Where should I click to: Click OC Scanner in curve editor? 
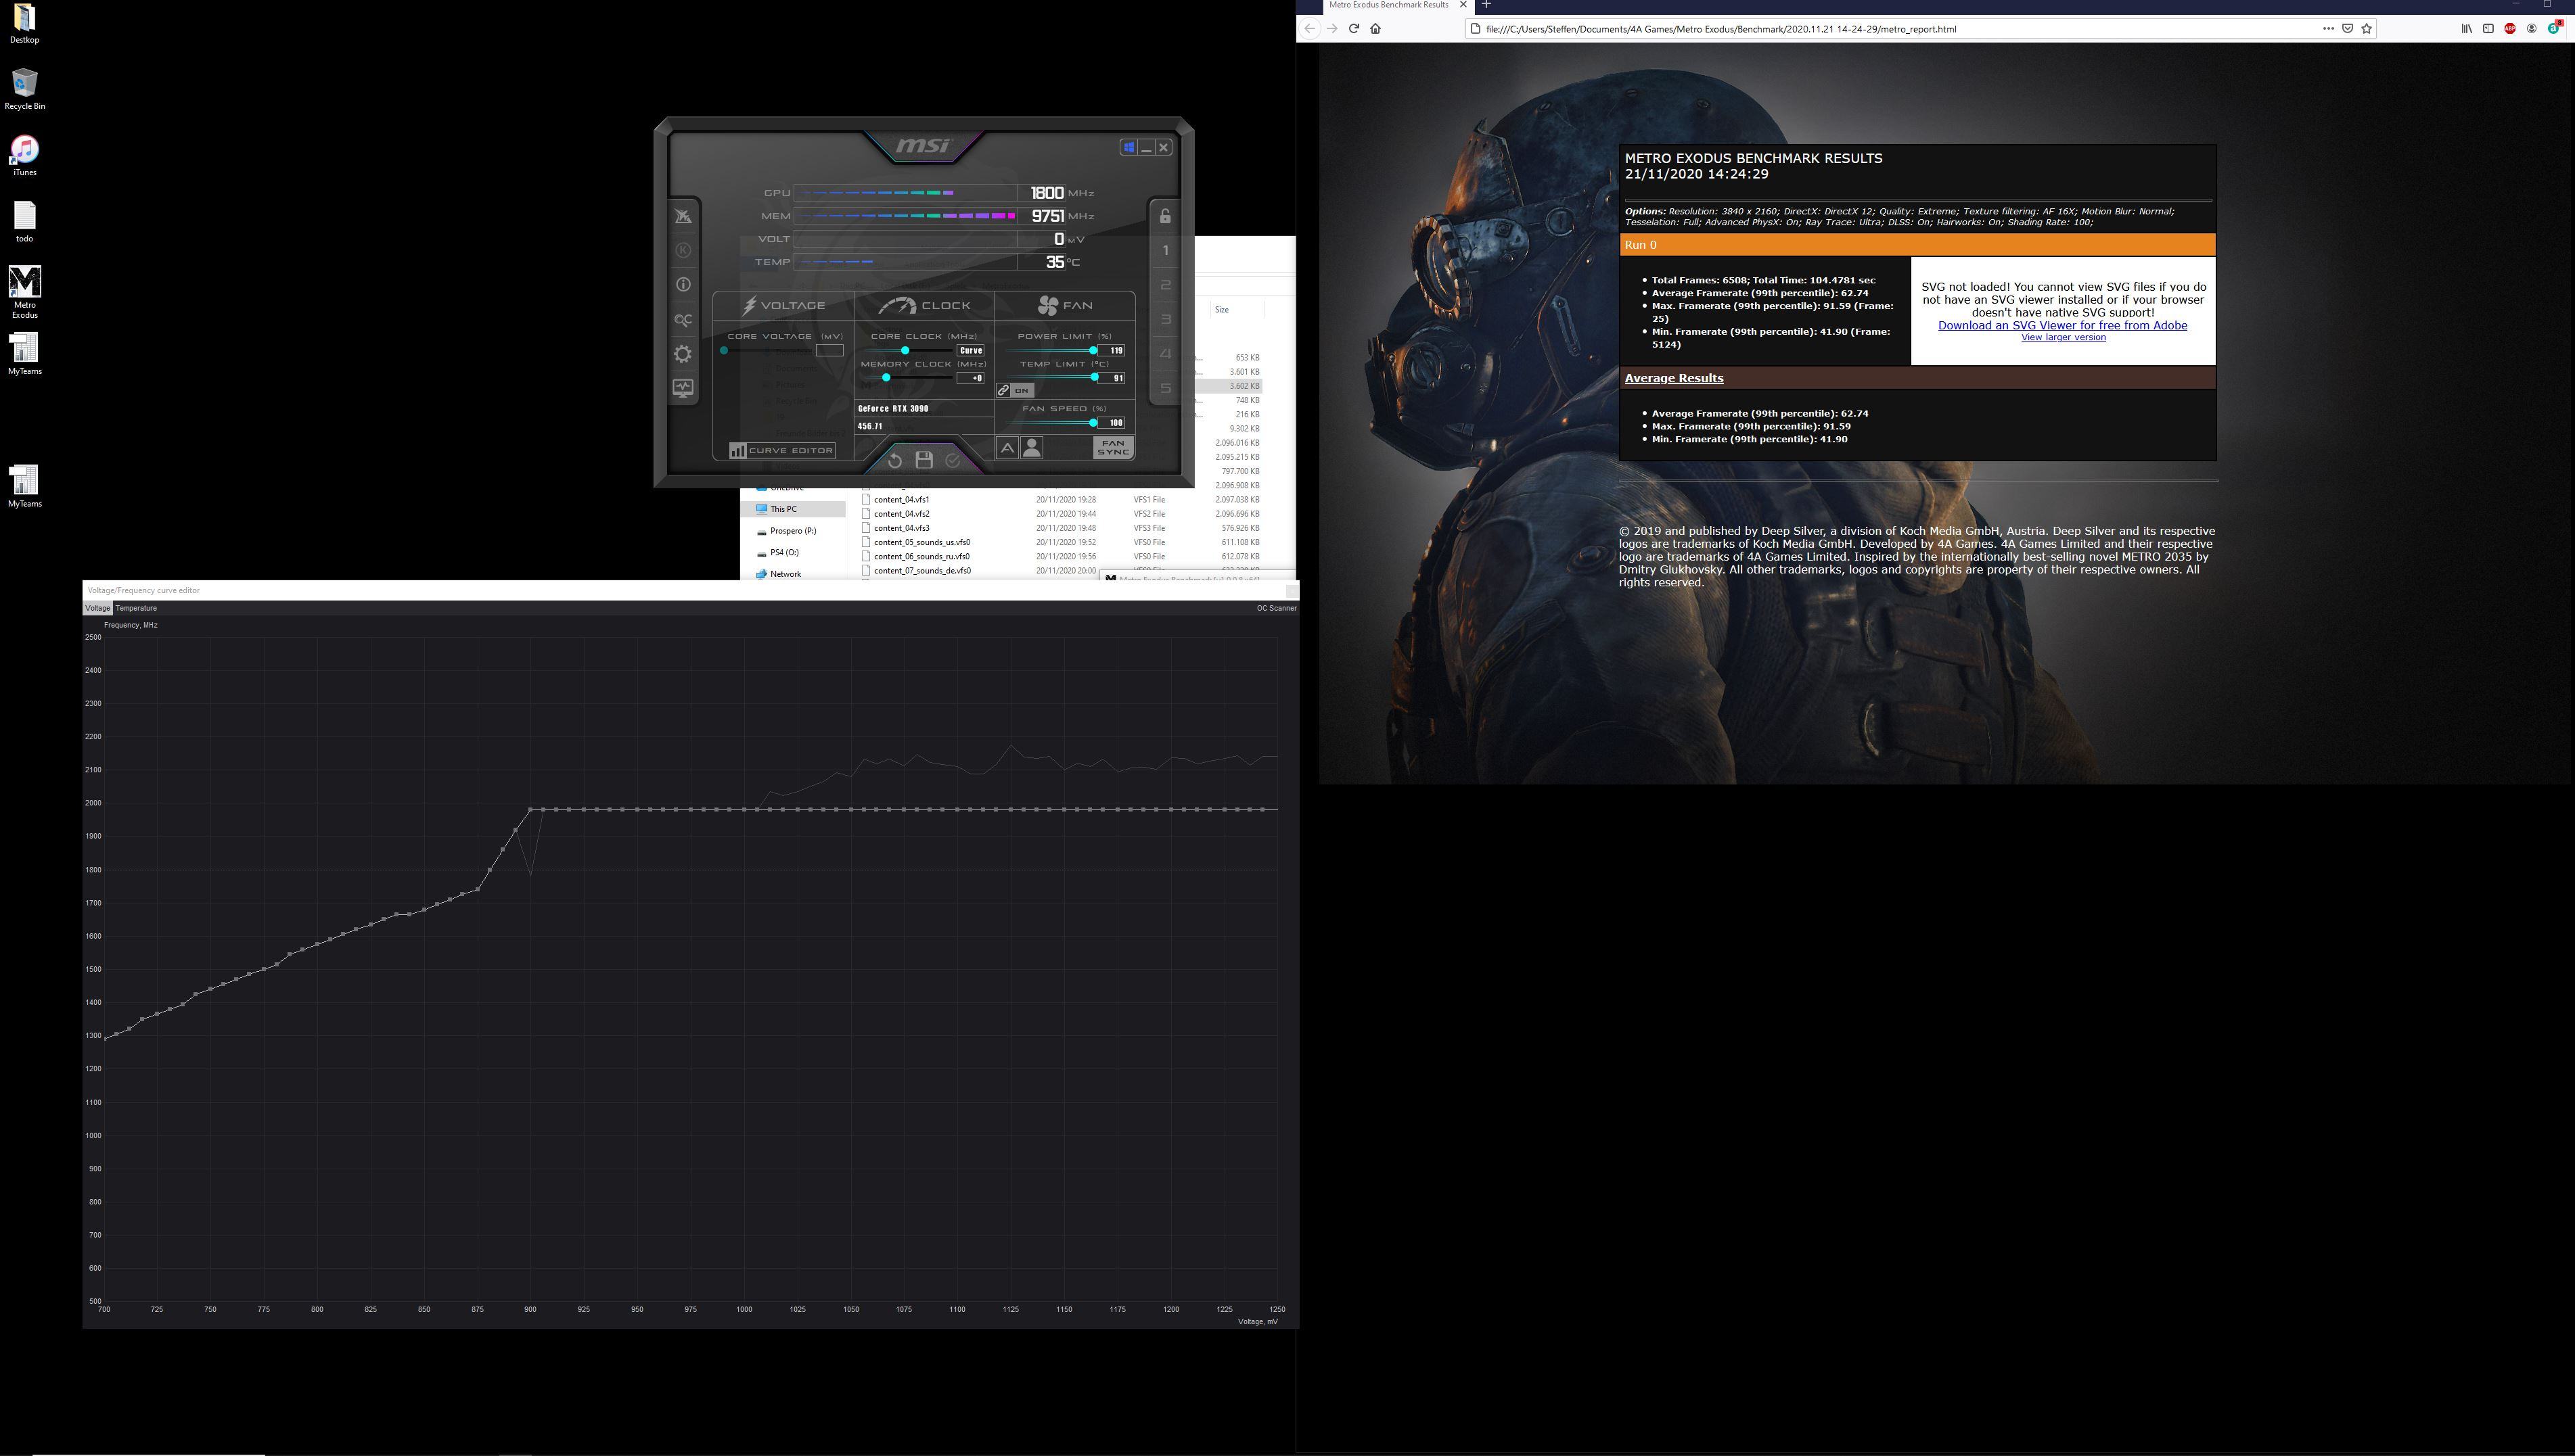(1277, 608)
